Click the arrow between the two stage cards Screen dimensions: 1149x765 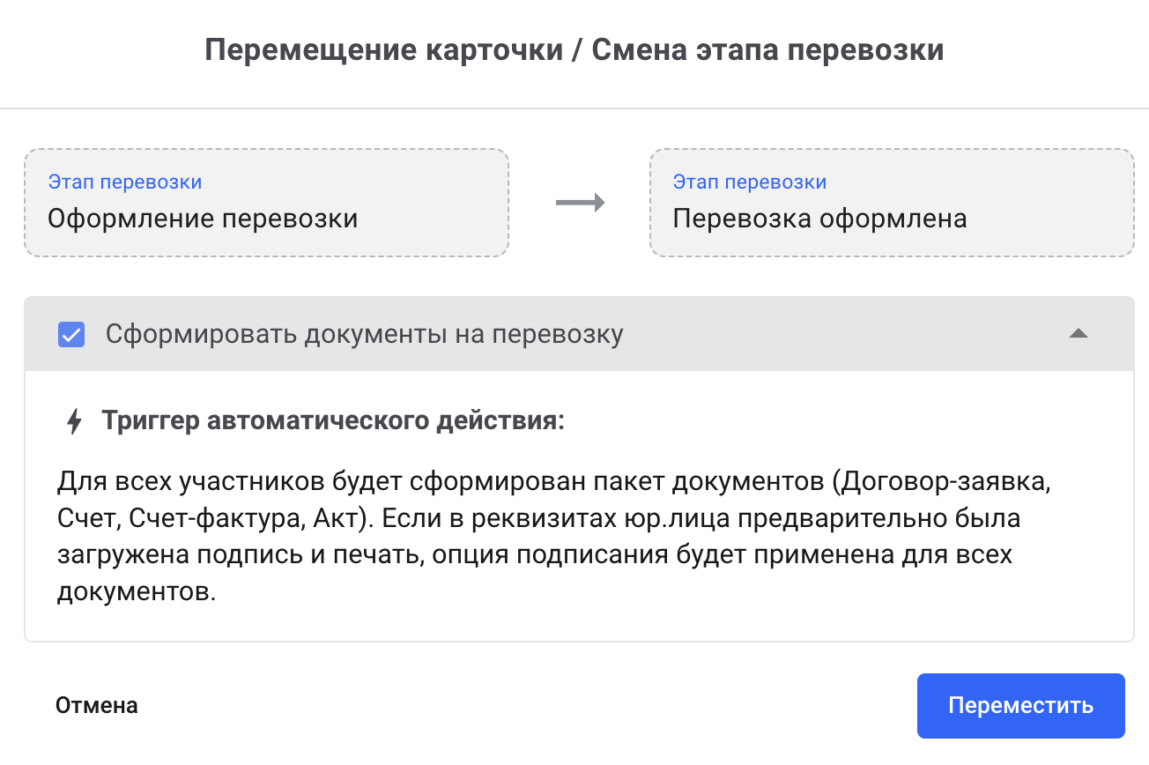point(580,203)
